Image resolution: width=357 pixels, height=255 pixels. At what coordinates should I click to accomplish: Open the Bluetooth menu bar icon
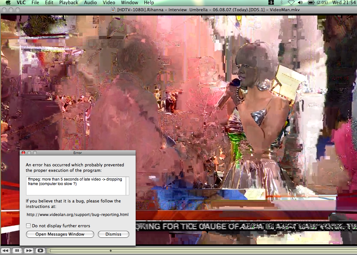(x=282, y=3)
